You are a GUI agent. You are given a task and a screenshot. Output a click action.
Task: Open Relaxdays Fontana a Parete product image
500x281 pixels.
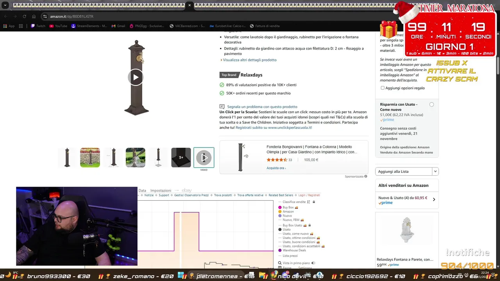coord(407,230)
